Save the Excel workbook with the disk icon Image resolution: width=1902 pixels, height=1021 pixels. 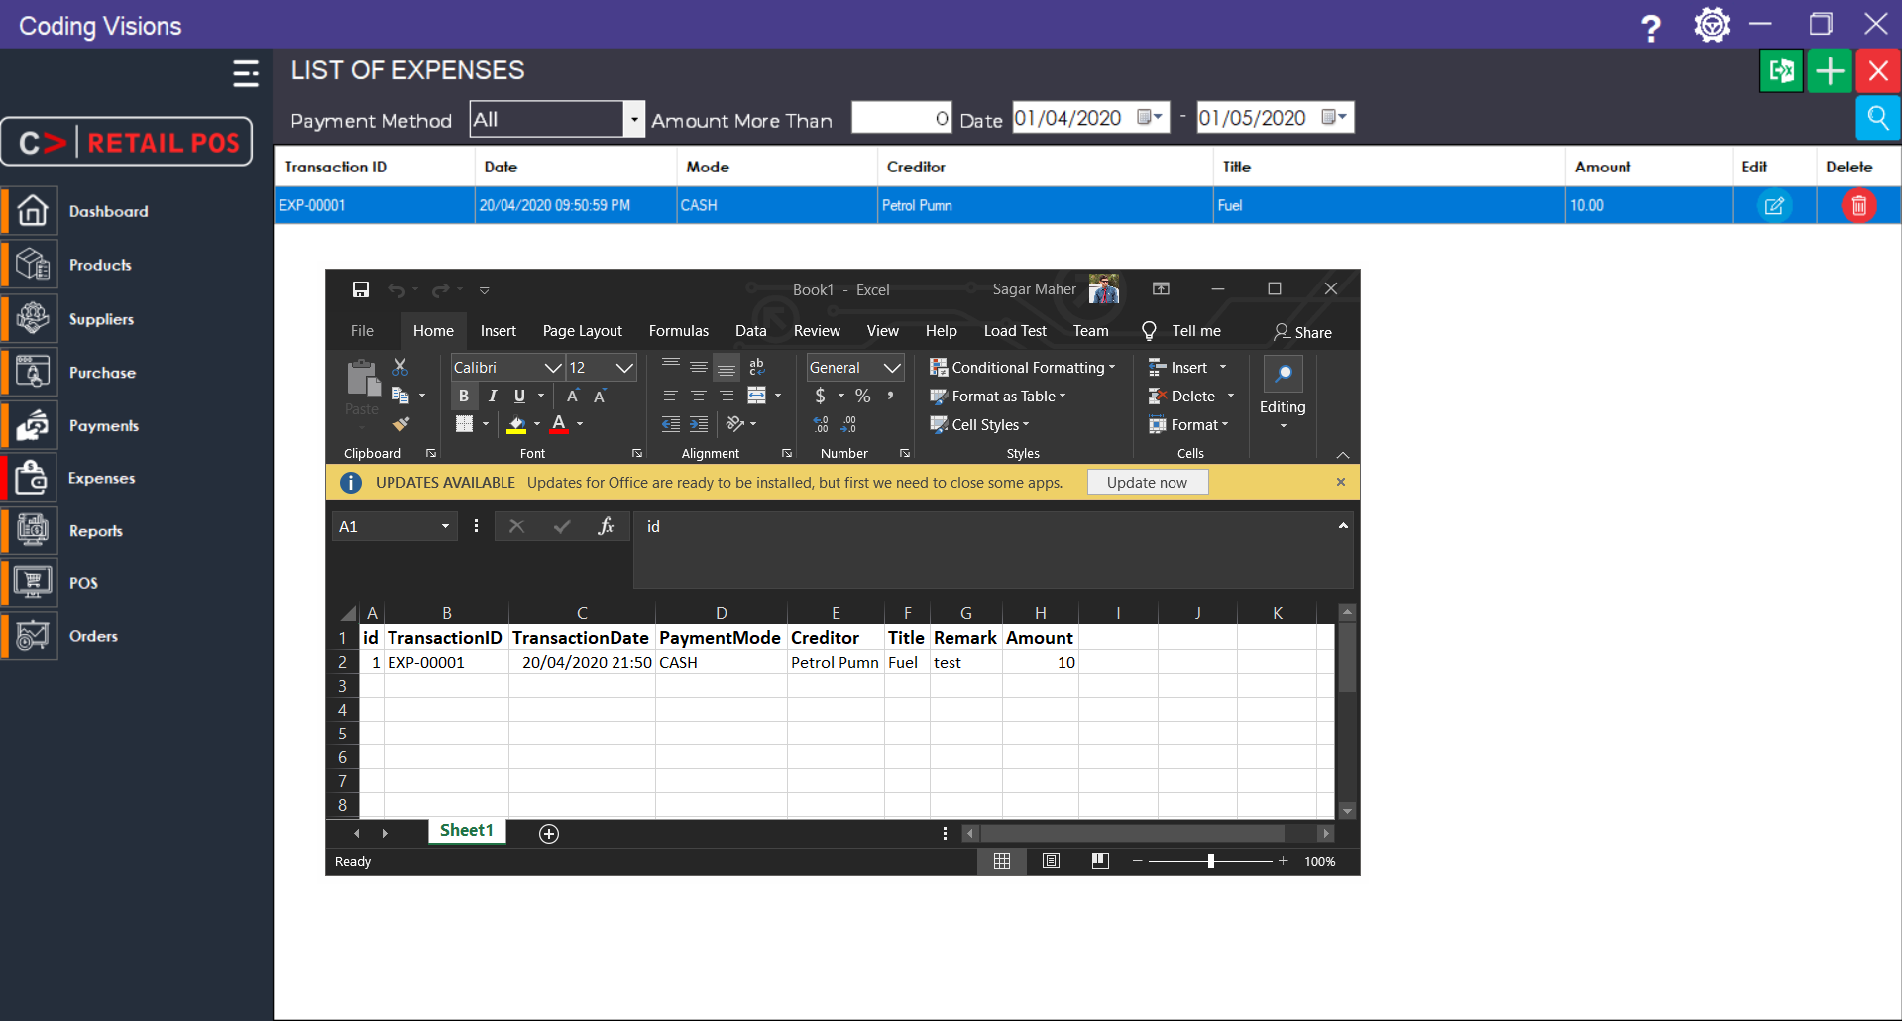click(x=361, y=289)
